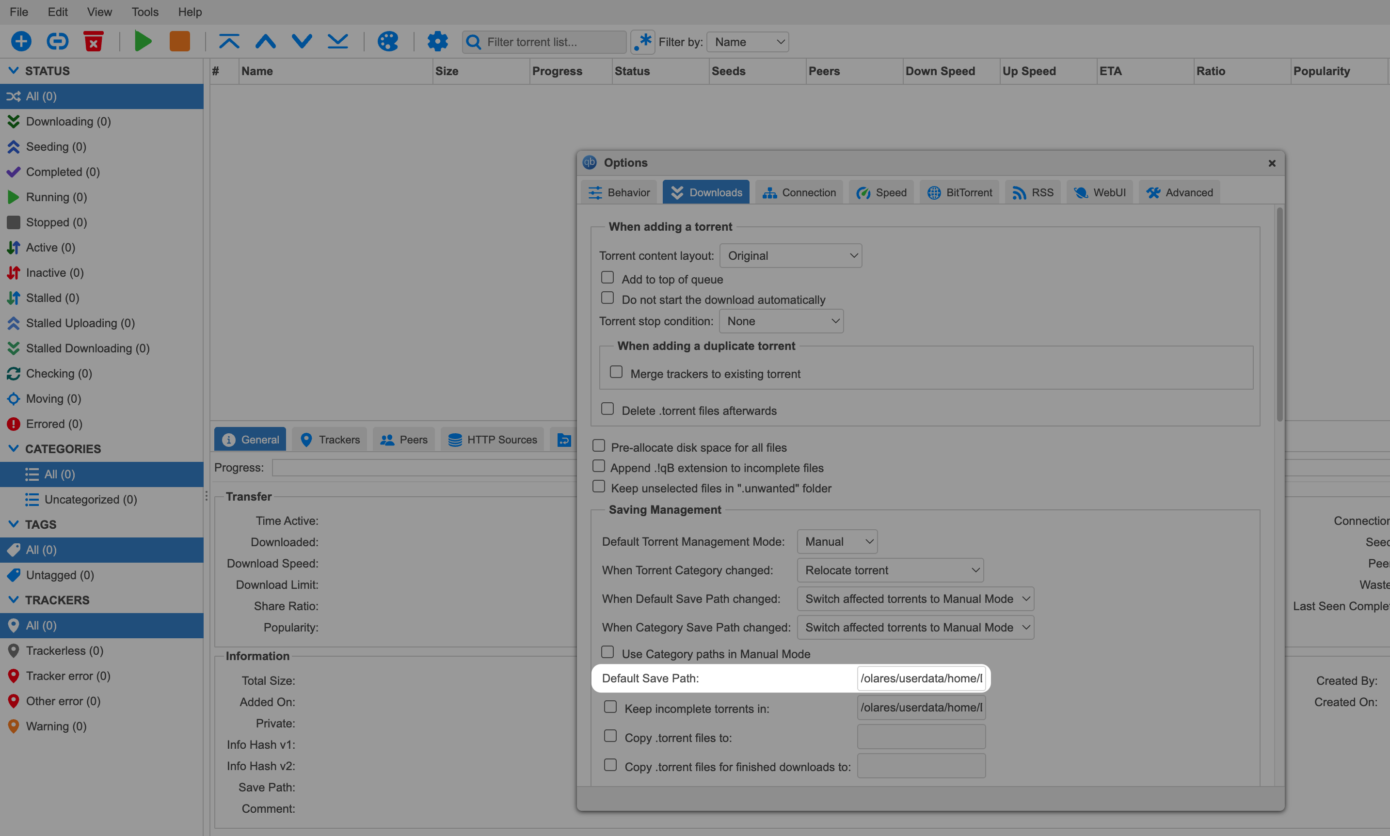Select Checking (0) status filter
Image resolution: width=1390 pixels, height=836 pixels.
coord(101,374)
